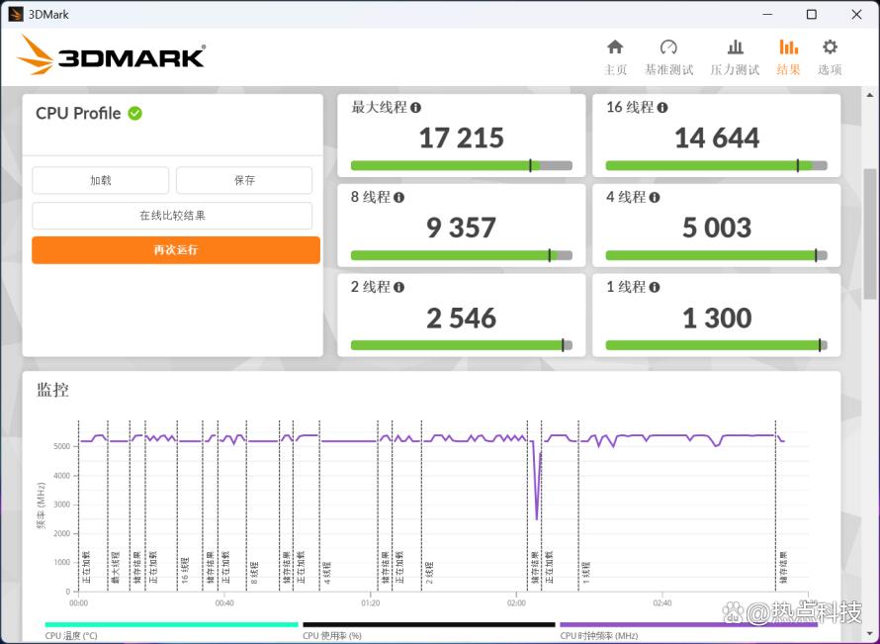Click the 01:20 time axis label
This screenshot has height=644, width=880.
(371, 603)
